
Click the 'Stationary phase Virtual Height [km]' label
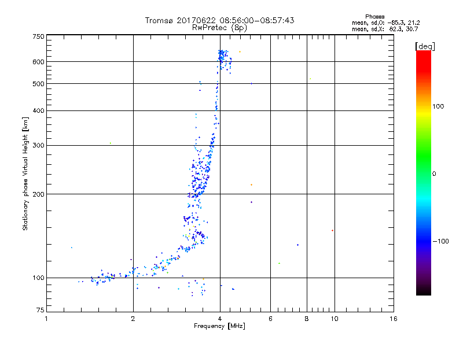25,174
